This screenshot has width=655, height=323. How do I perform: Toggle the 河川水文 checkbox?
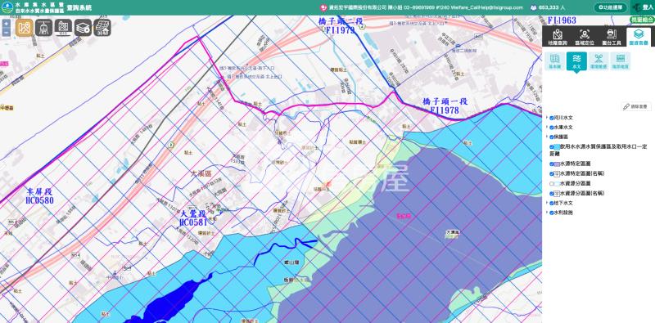point(552,118)
